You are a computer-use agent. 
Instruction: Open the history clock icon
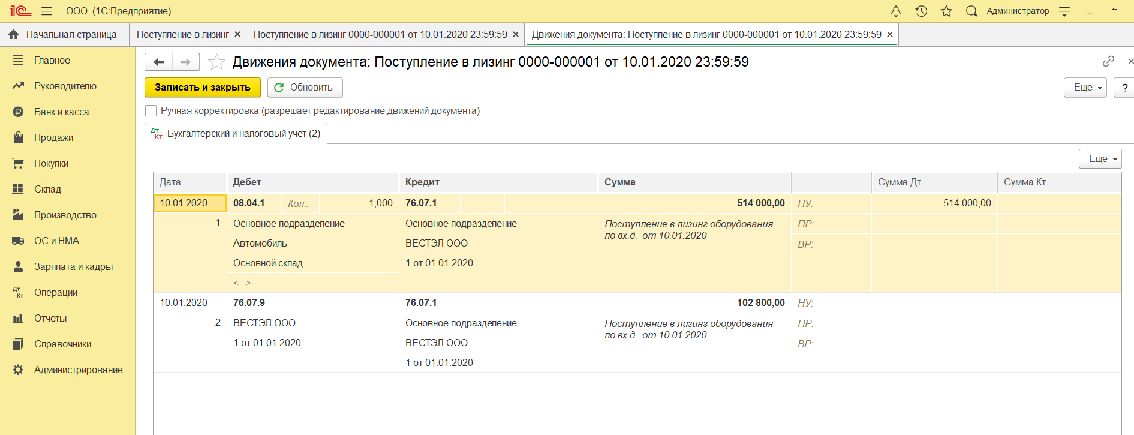click(x=921, y=11)
